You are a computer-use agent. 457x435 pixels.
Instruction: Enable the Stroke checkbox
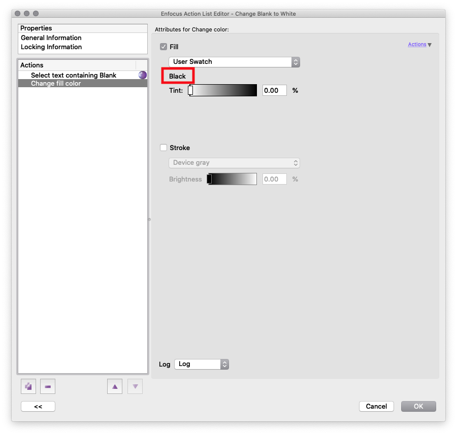164,148
